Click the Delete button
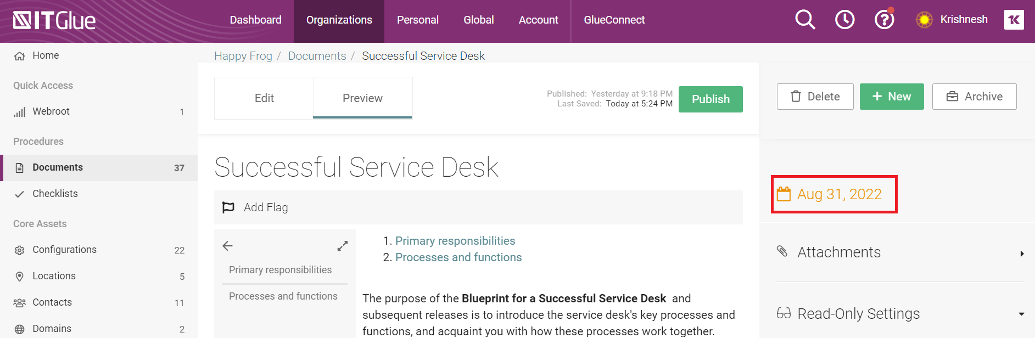The image size is (1035, 338). click(x=815, y=97)
